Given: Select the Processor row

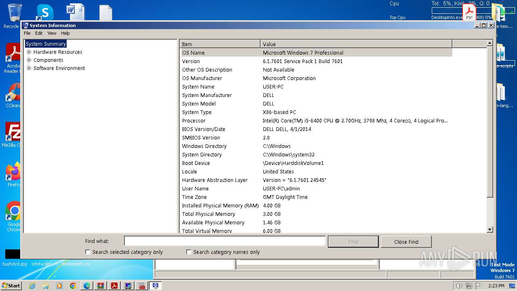Looking at the screenshot, I should pos(316,120).
